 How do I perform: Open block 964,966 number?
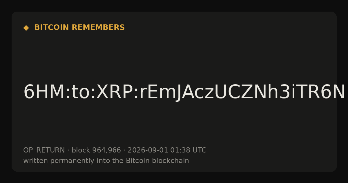click(x=106, y=150)
